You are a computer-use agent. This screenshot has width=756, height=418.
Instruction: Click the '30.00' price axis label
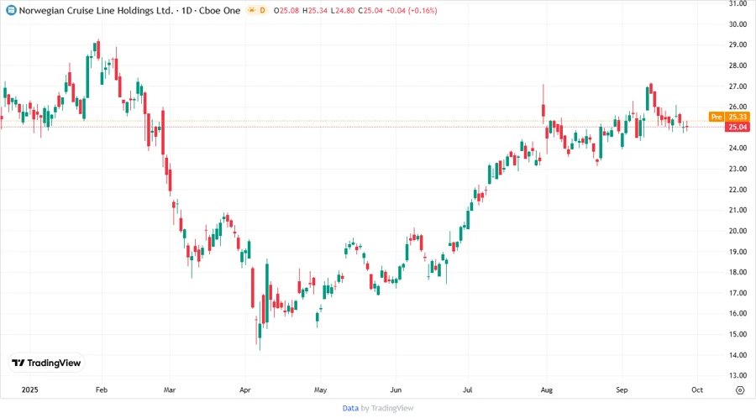coord(738,24)
